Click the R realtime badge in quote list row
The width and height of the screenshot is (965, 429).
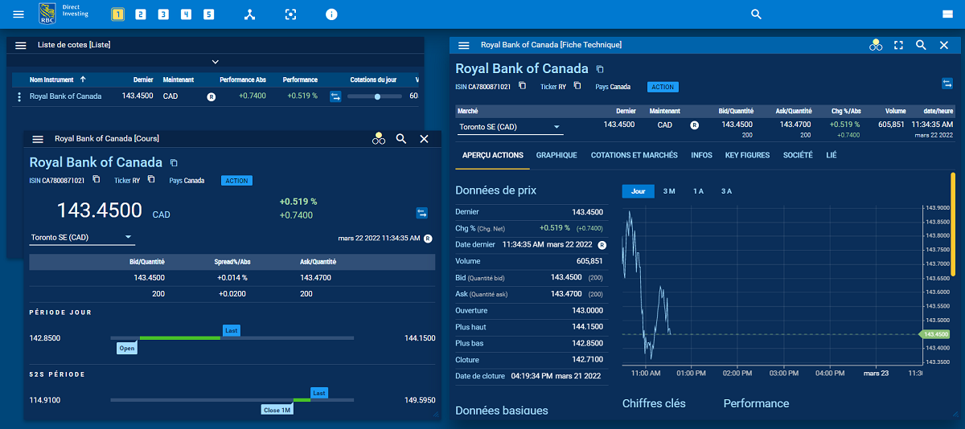coord(211,96)
